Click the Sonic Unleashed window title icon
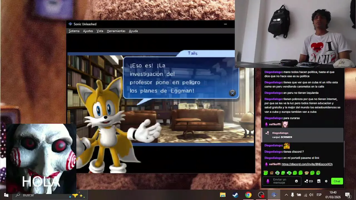 70,24
